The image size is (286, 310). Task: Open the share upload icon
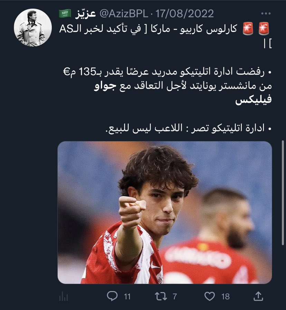click(258, 296)
